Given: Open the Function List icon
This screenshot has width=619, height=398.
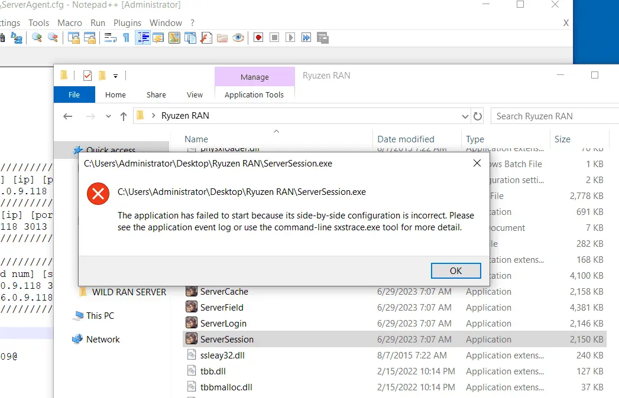Looking at the screenshot, I should (x=206, y=38).
